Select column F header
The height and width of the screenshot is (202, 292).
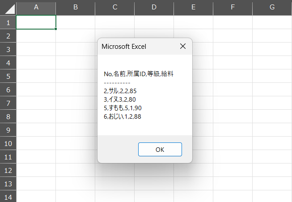click(233, 8)
